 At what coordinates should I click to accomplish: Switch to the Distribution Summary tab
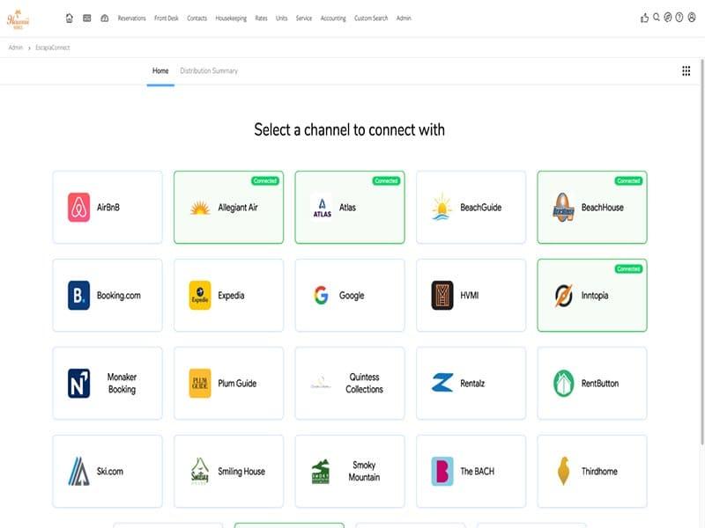click(x=209, y=71)
